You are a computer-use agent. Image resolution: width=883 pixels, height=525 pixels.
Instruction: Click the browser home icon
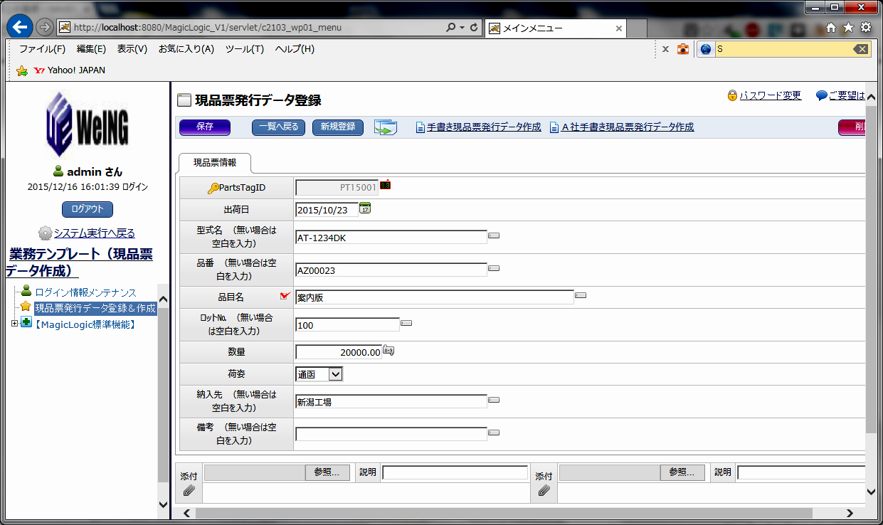point(830,28)
